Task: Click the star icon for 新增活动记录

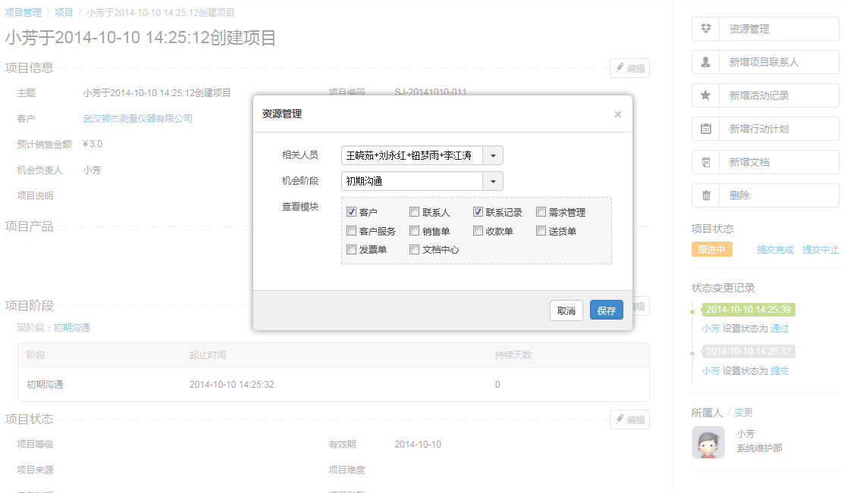Action: (706, 95)
